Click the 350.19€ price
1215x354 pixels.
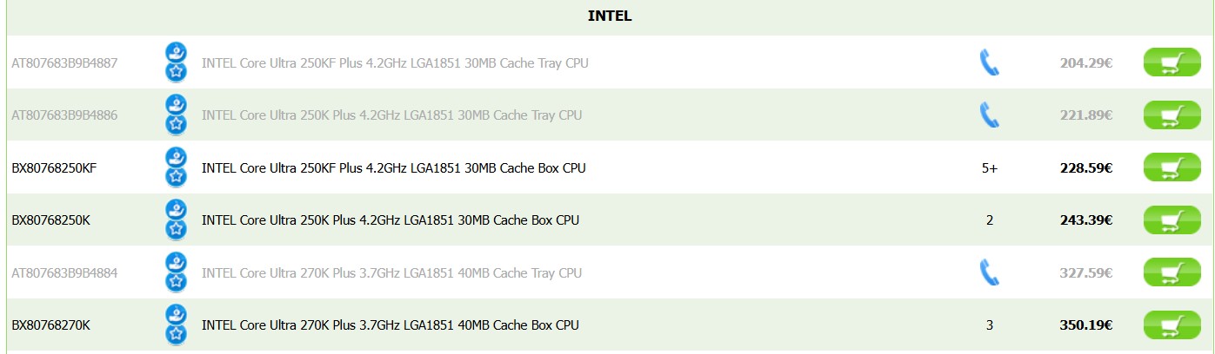tap(1085, 325)
